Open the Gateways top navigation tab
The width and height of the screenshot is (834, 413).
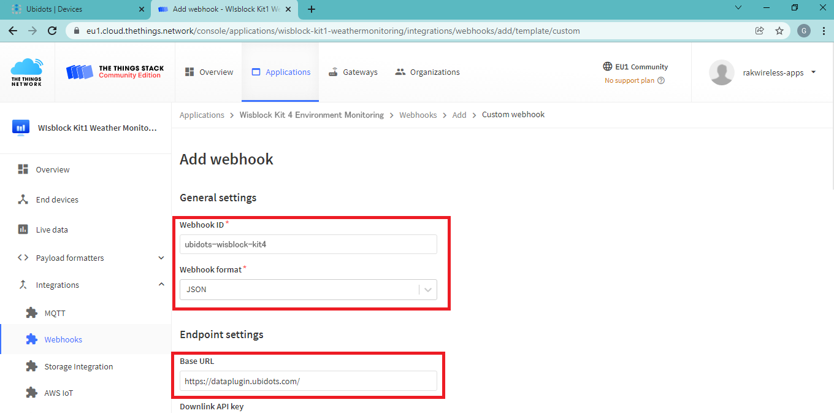(x=353, y=72)
